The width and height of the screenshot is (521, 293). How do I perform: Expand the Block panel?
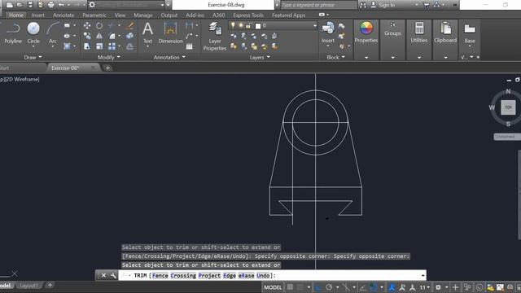click(x=335, y=57)
